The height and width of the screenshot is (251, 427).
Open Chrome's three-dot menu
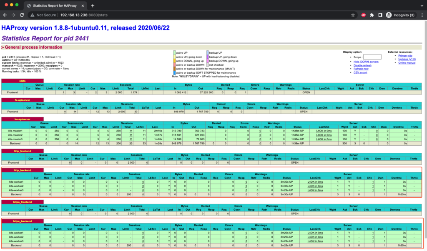click(422, 15)
